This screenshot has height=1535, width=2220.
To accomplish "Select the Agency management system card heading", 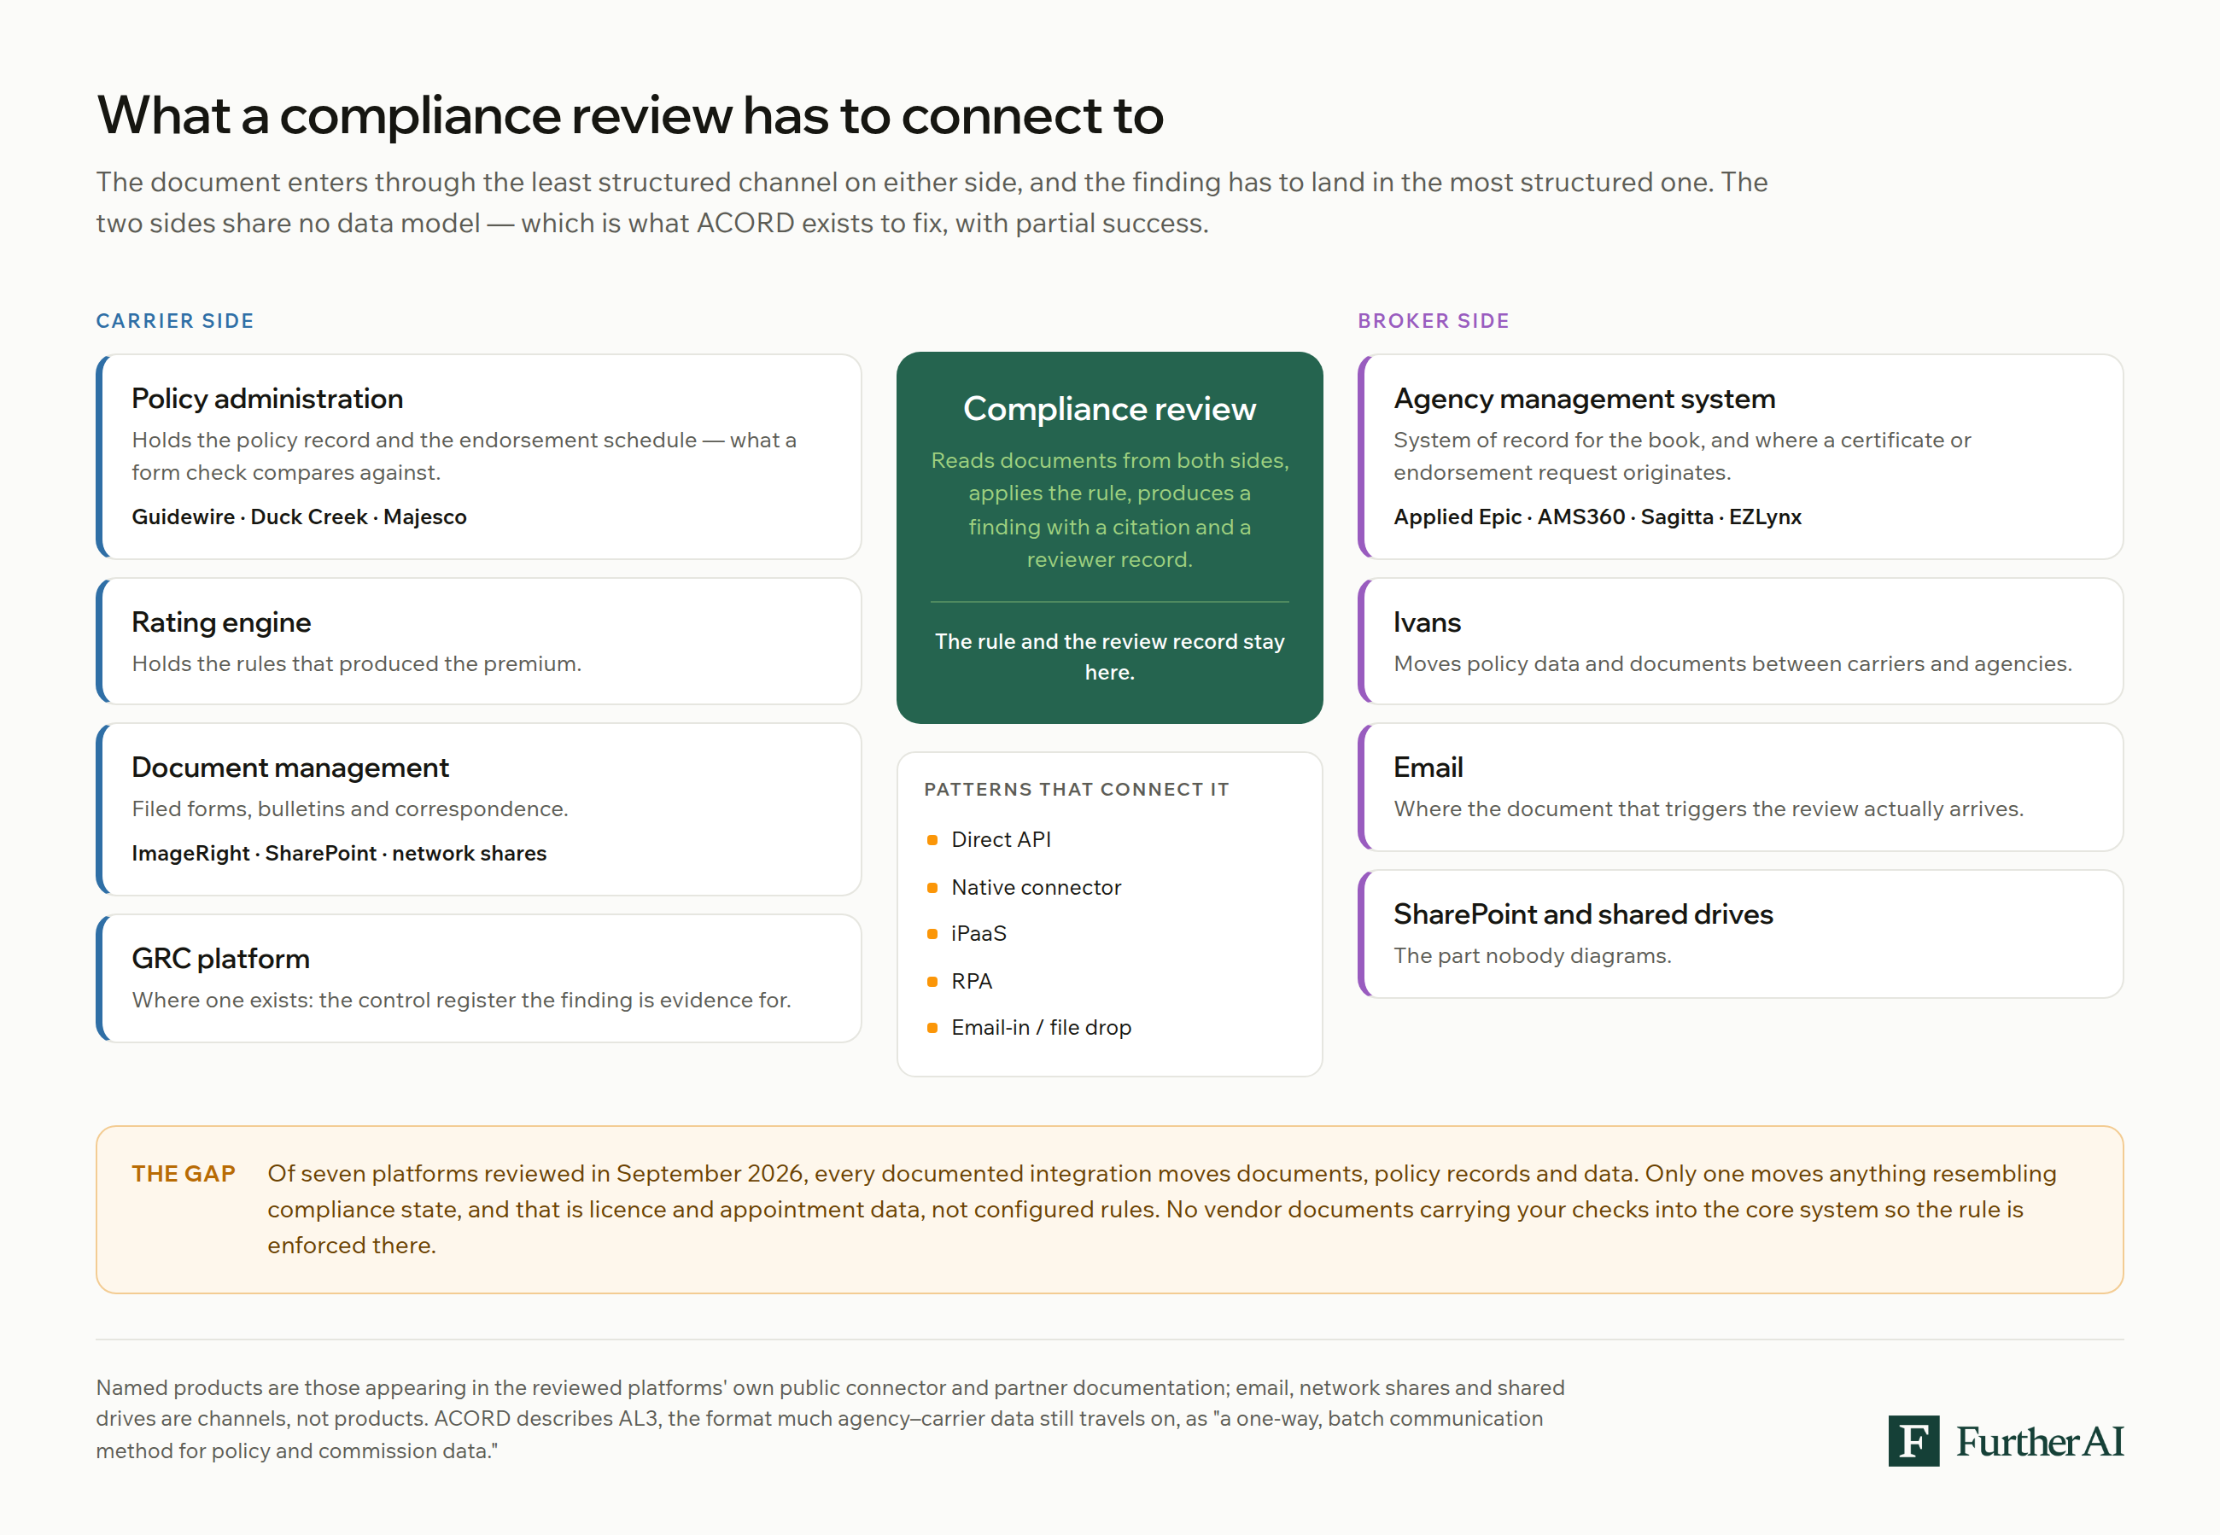I will point(1584,398).
